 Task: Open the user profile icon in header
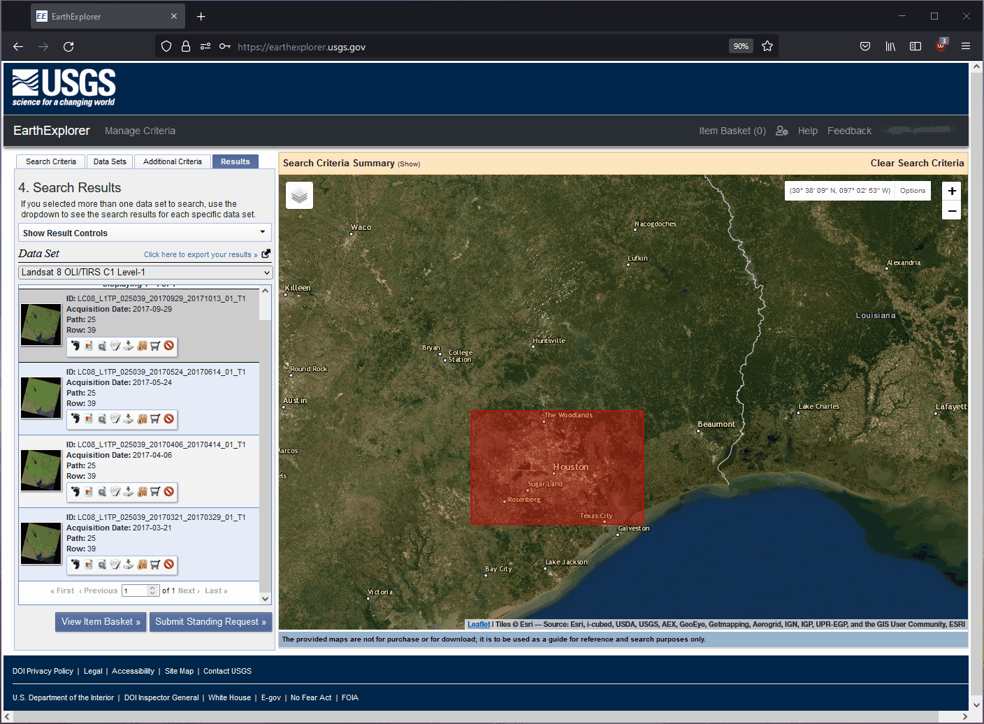[782, 131]
